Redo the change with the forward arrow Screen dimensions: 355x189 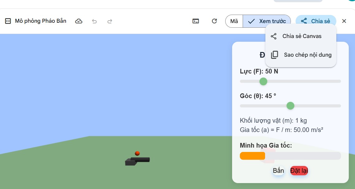coord(110,21)
